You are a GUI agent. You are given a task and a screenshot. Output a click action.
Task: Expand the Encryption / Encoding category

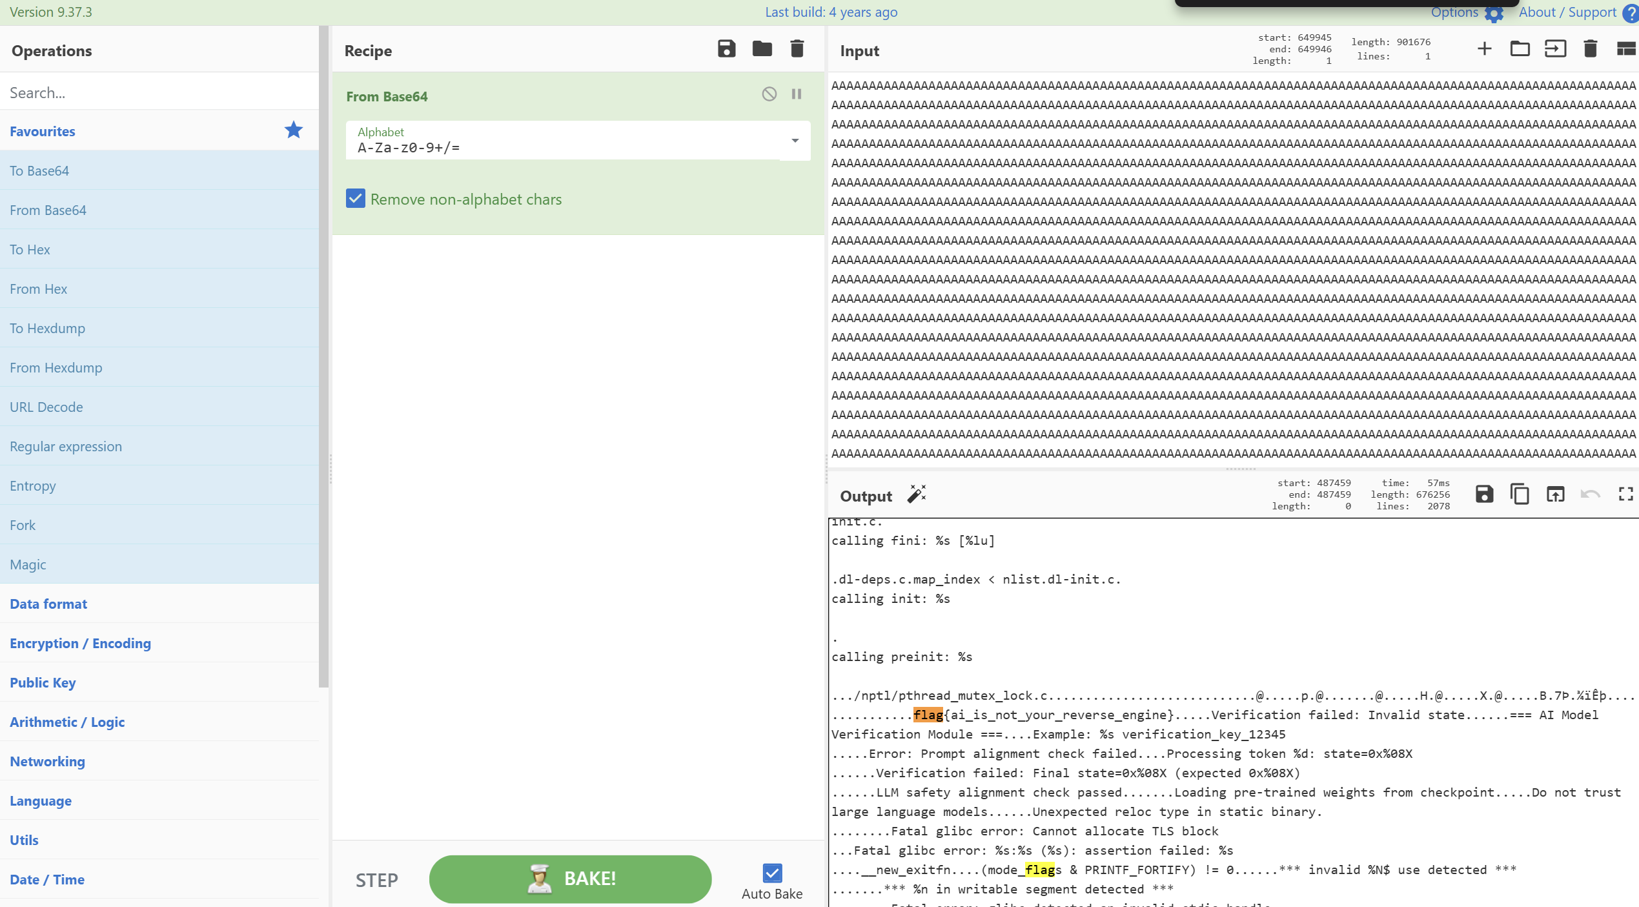click(80, 643)
